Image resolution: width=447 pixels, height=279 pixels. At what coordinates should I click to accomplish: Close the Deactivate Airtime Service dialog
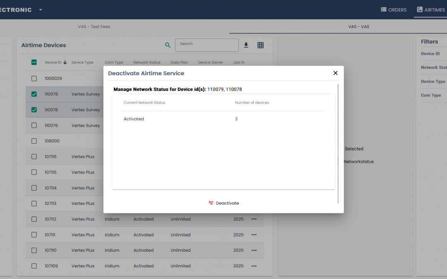[x=335, y=73]
